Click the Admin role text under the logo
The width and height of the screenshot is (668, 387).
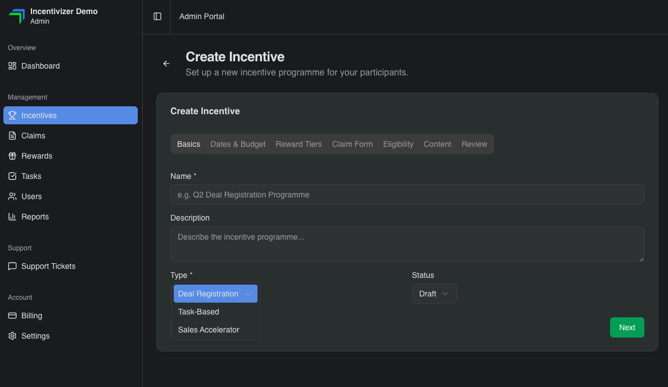(39, 21)
